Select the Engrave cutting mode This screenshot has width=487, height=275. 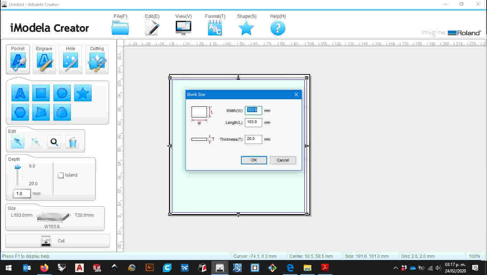(44, 59)
